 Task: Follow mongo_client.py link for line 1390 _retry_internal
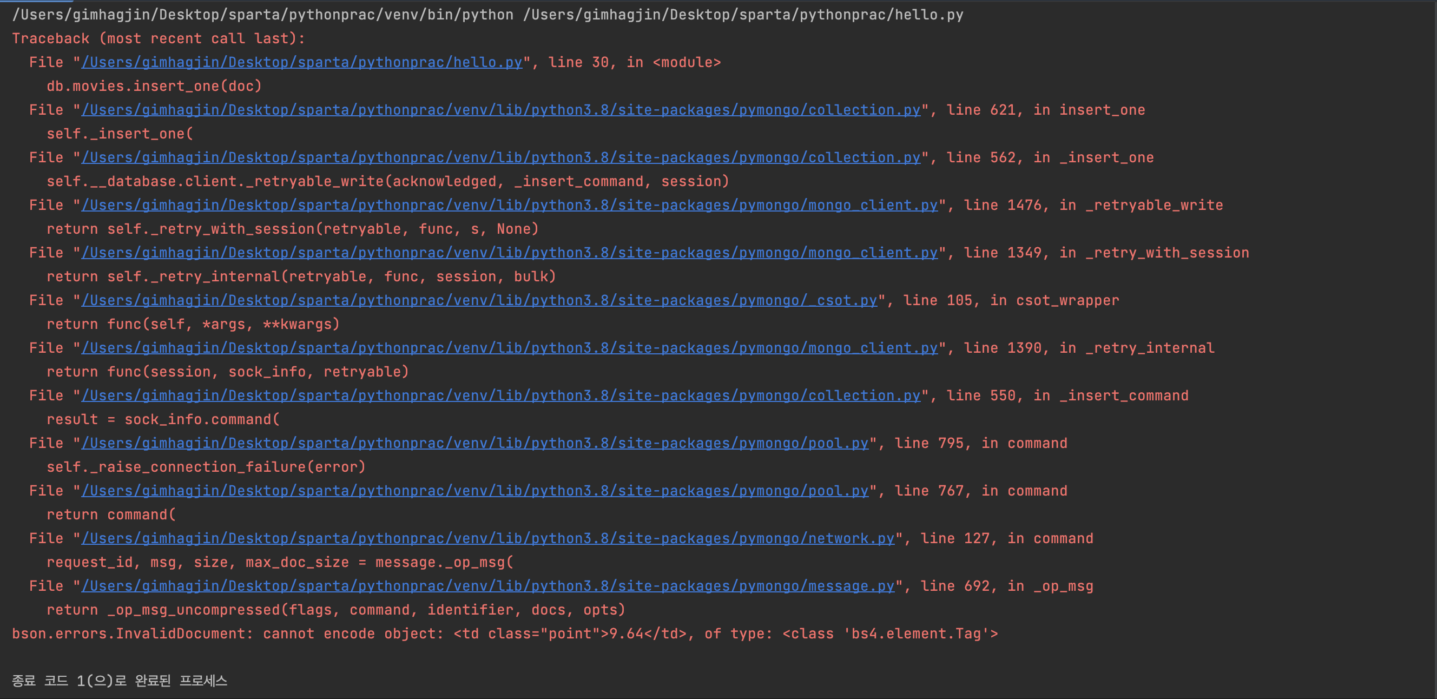pyautogui.click(x=510, y=348)
